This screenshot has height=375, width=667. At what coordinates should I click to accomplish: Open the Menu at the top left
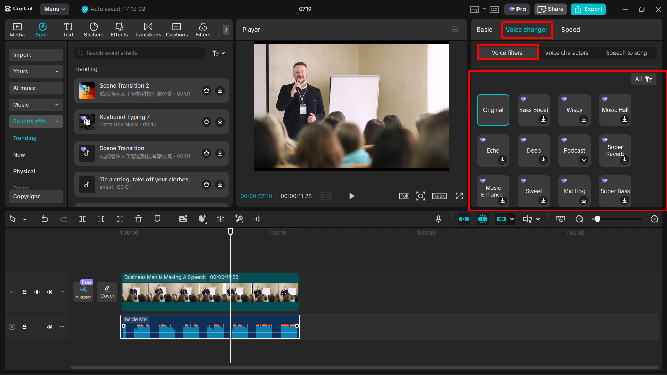pyautogui.click(x=54, y=9)
